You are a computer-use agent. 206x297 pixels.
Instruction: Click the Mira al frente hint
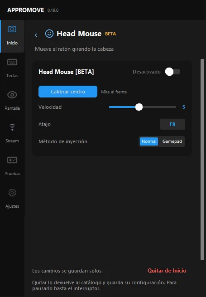[114, 92]
